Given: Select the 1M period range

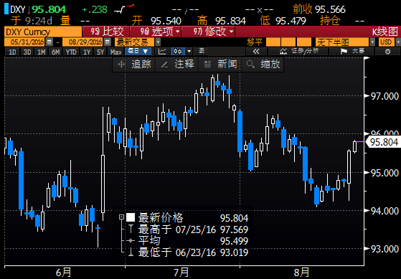Looking at the screenshot, I should click(41, 52).
